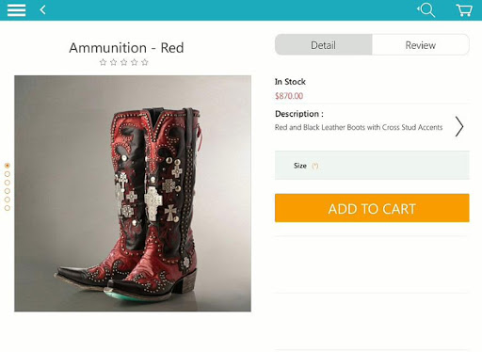The height and width of the screenshot is (352, 482).
Task: Expand the description chevron arrow
Action: point(459,126)
